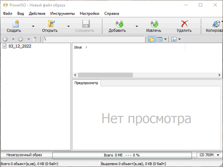Select the Предпросмотр tab

pos(86,83)
